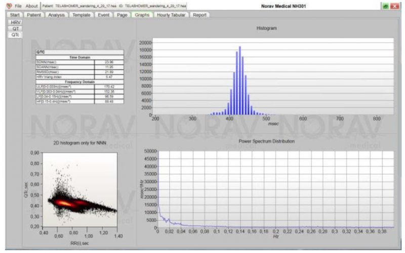Click the Power Spectrum Distribution title
This screenshot has height=253, width=405.
[266, 141]
